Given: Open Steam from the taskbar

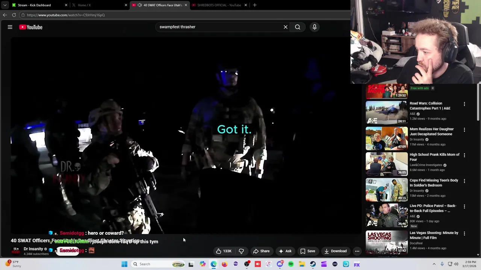Looking at the screenshot, I should 313,264.
